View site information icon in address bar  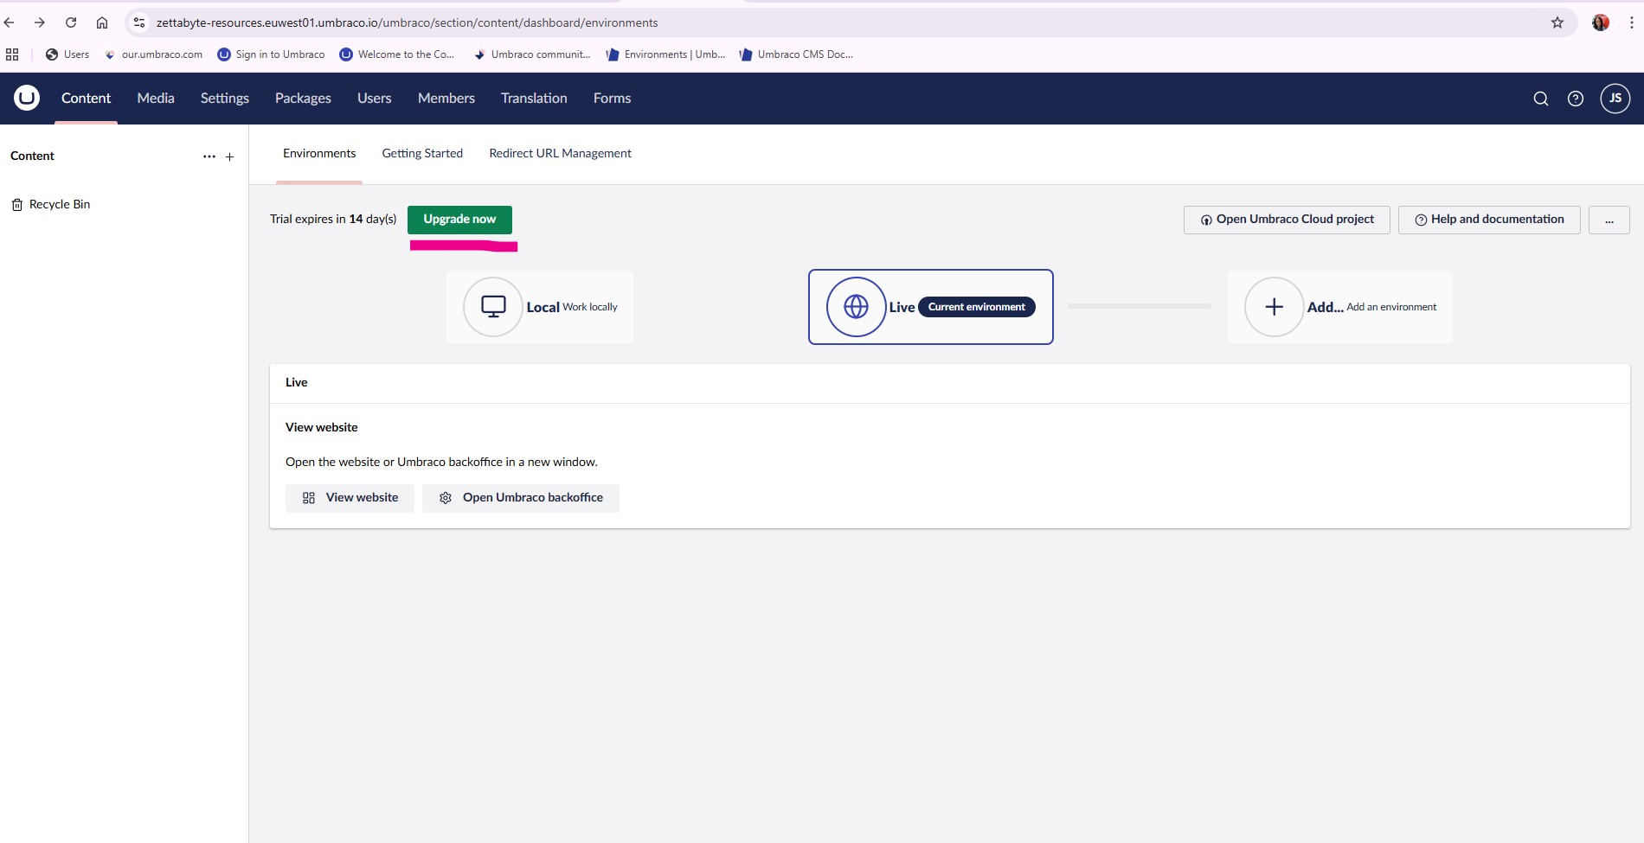(139, 22)
